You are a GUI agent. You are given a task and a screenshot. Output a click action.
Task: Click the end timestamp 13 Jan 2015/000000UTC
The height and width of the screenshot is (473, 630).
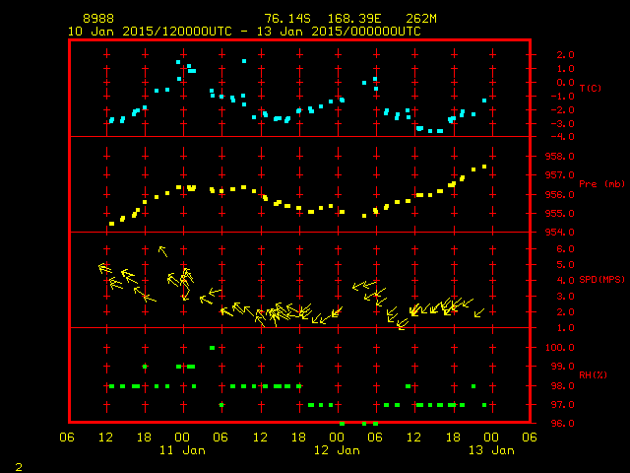[x=339, y=32]
